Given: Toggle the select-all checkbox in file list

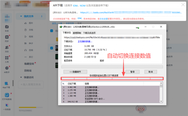Looking at the screenshot, I should (51, 31).
